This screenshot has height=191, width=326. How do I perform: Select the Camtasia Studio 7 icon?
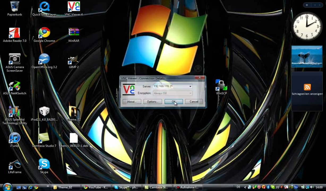point(44,140)
